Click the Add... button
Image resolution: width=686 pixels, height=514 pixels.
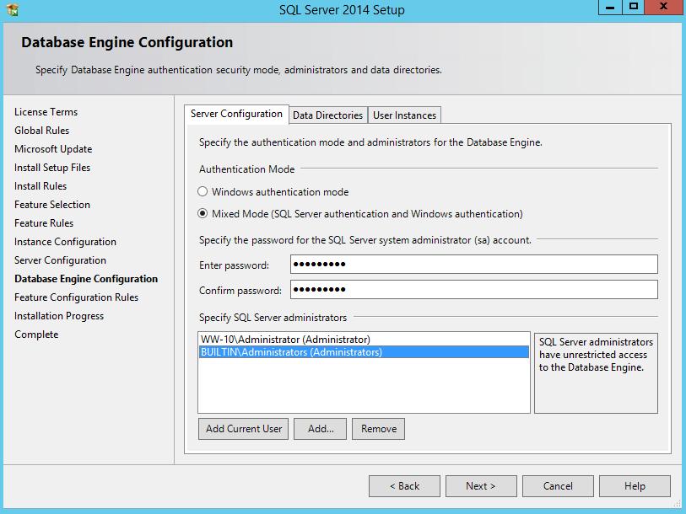point(321,429)
